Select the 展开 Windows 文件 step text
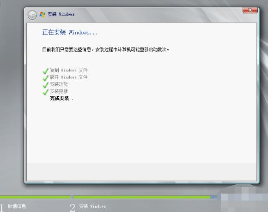The height and width of the screenshot is (212, 268). tap(69, 77)
